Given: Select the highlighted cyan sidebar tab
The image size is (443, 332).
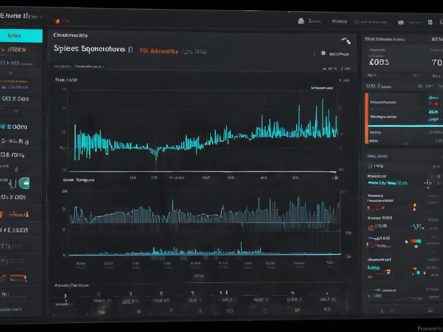Looking at the screenshot, I should click(x=21, y=36).
